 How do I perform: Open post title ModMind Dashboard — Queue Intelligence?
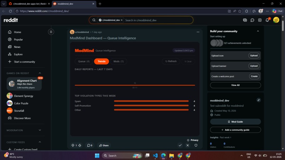tap(103, 38)
